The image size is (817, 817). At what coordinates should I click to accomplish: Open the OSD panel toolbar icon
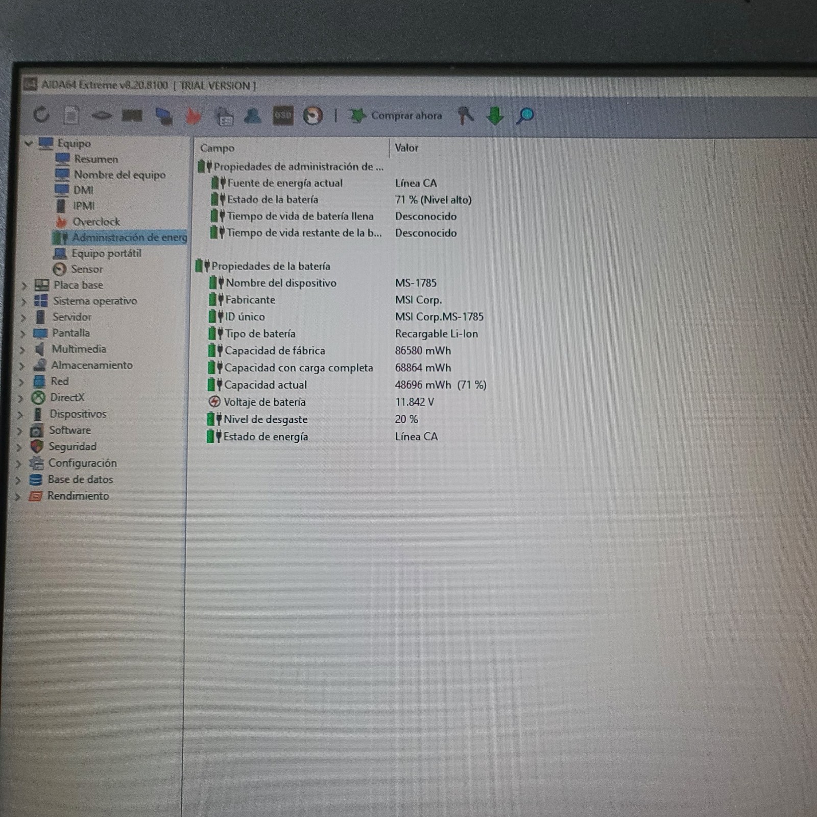[x=283, y=115]
